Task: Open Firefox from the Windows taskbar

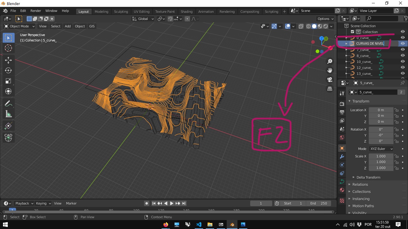Action: tap(166, 225)
